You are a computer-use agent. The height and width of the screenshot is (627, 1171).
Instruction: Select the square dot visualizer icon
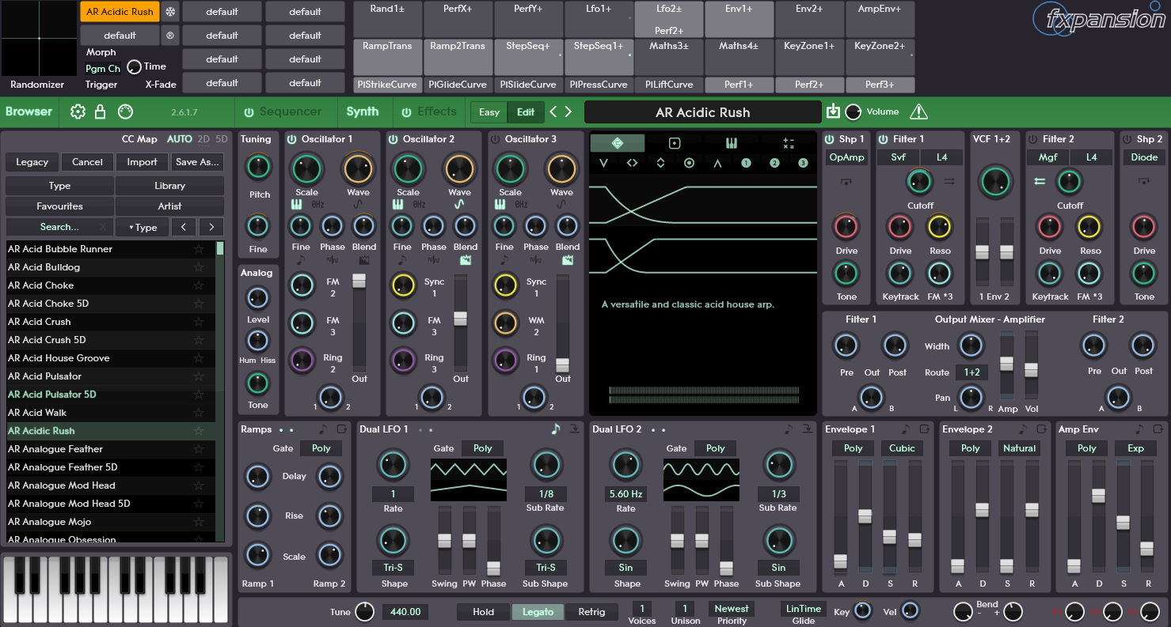(675, 143)
